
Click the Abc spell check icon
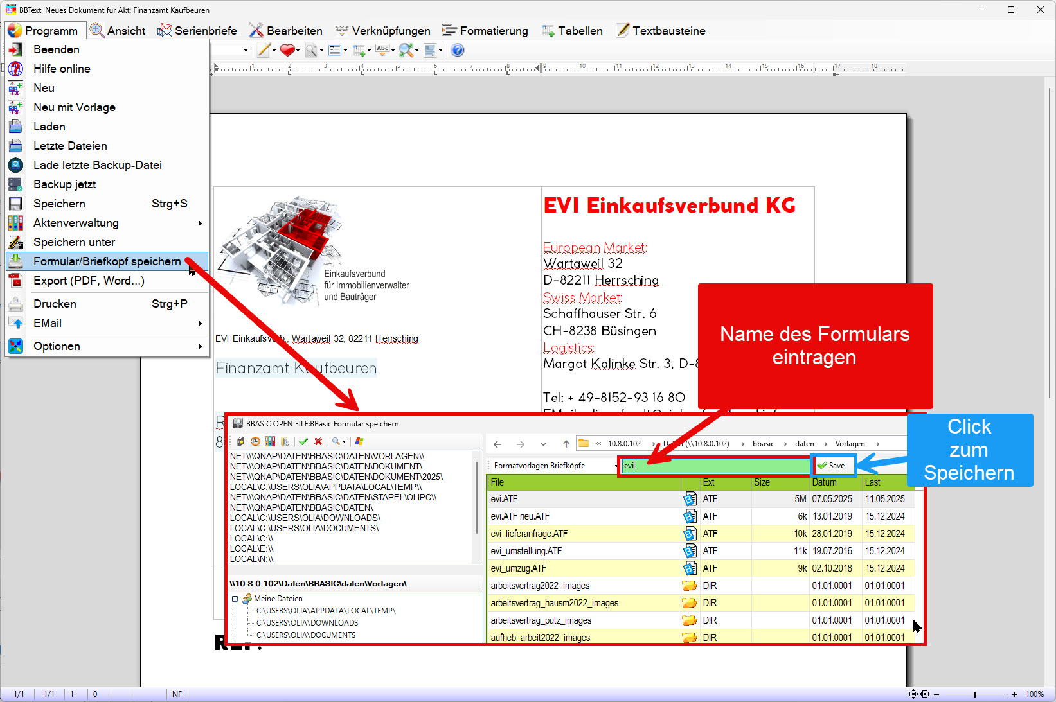coord(382,49)
